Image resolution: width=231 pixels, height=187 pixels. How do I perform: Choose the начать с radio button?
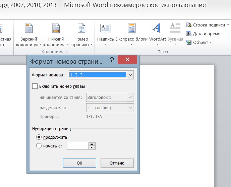(x=39, y=146)
